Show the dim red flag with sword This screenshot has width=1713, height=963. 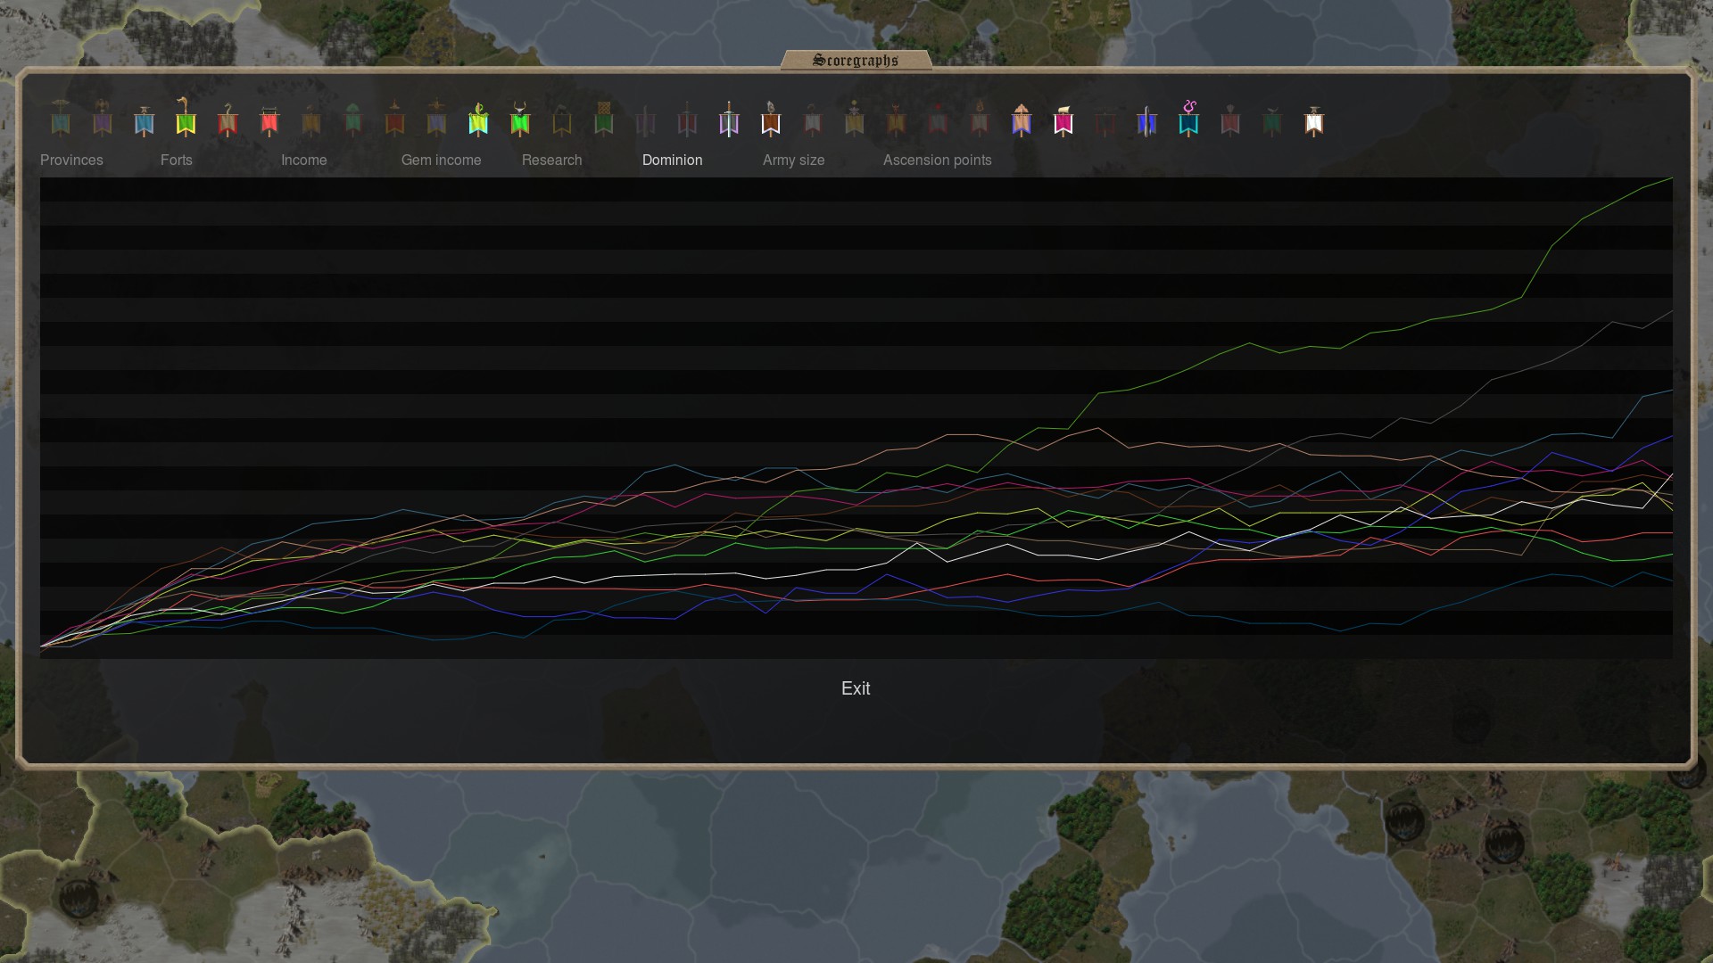point(687,119)
